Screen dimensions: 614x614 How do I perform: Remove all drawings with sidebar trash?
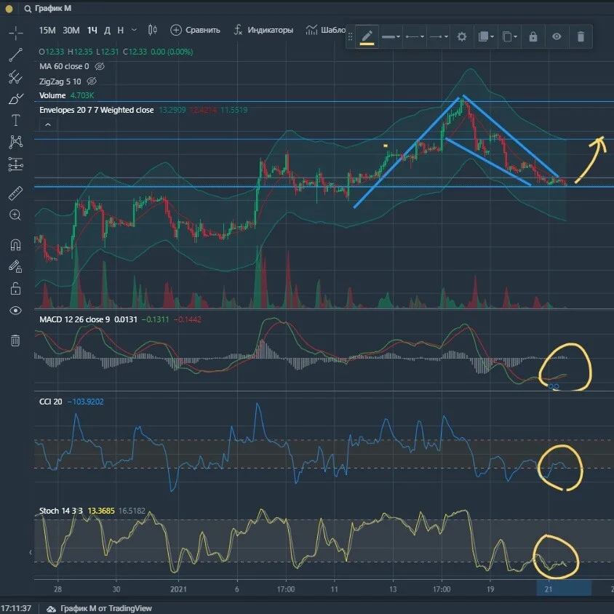16,340
